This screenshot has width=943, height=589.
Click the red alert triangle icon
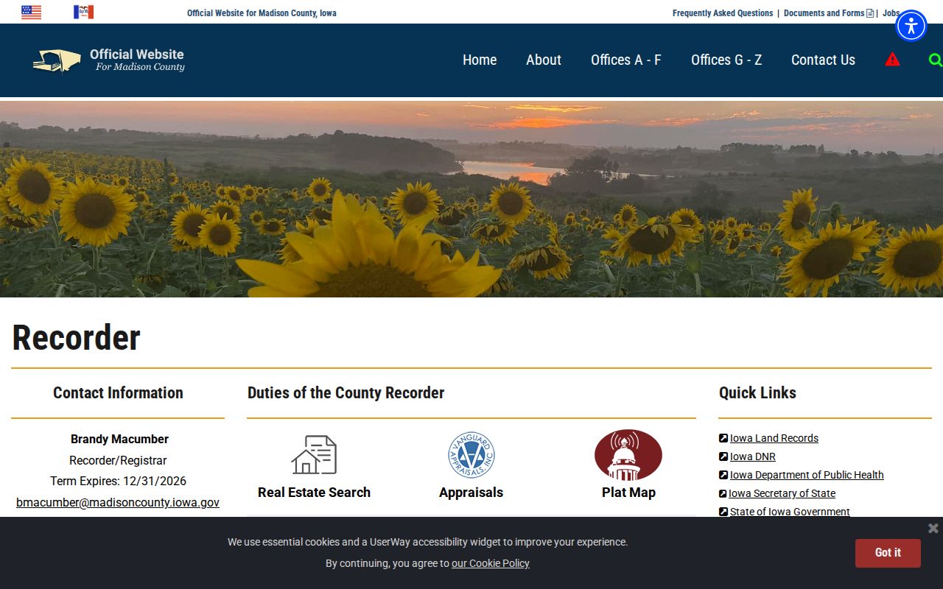(x=892, y=60)
